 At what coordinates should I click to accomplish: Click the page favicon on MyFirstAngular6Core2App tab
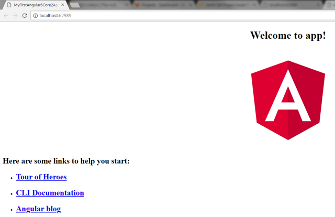click(x=8, y=4)
